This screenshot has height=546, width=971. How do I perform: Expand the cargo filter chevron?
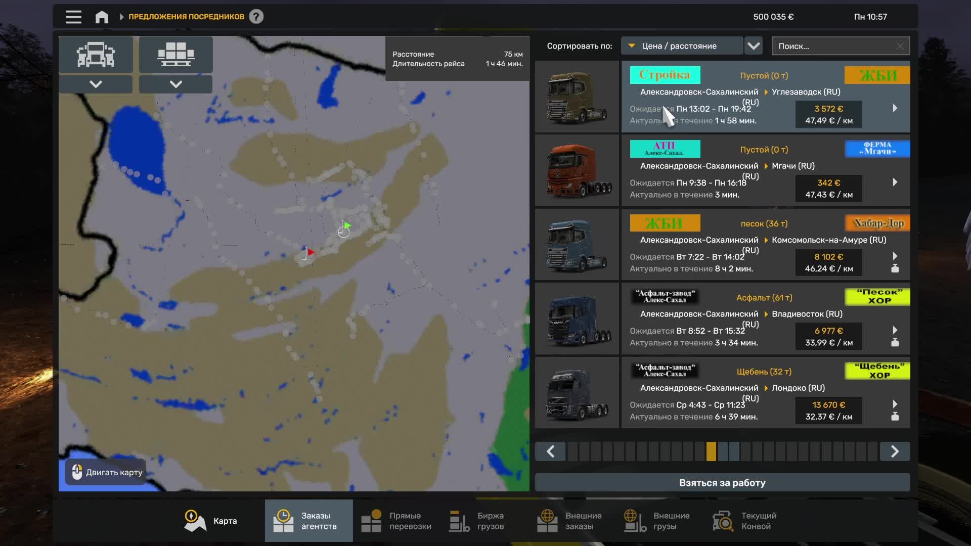[175, 84]
